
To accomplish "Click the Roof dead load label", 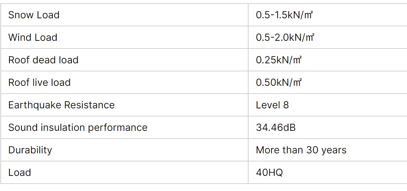I will [x=43, y=60].
